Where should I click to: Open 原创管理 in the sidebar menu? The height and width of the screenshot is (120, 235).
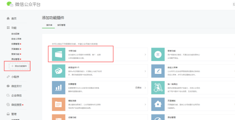click(x=15, y=59)
